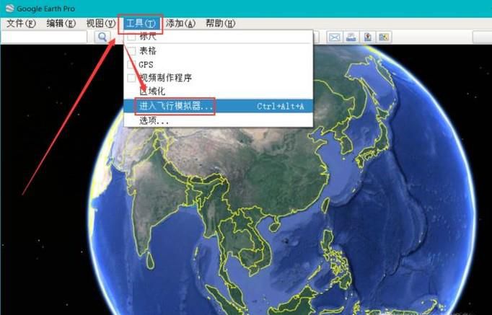
Task: Open the 编辑(E) menu
Action: pos(61,24)
